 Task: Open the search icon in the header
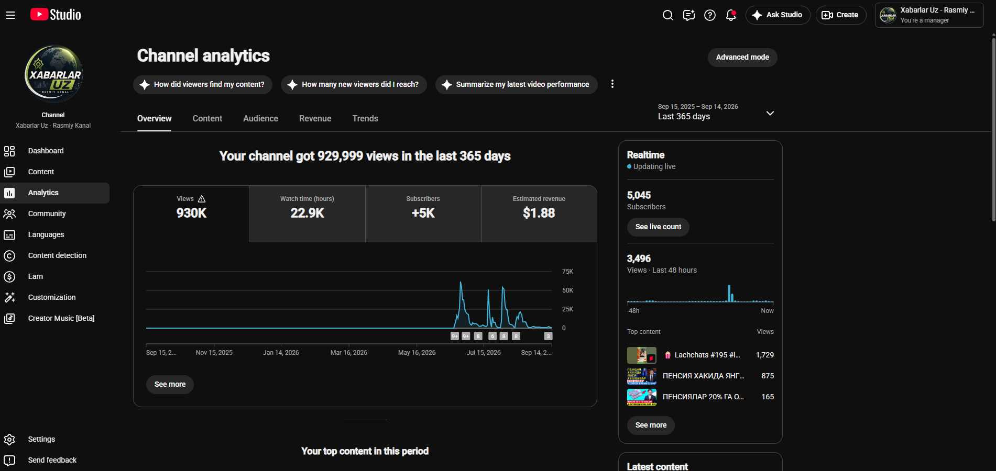tap(667, 15)
